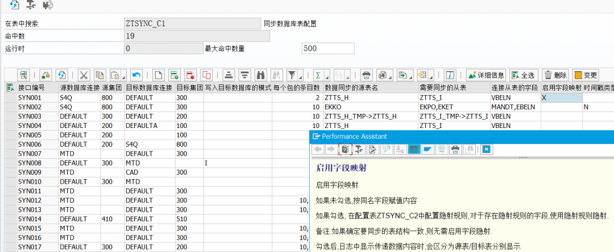The height and width of the screenshot is (252, 614).
Task: Open the filter options dropdown arrow
Action: [300, 76]
